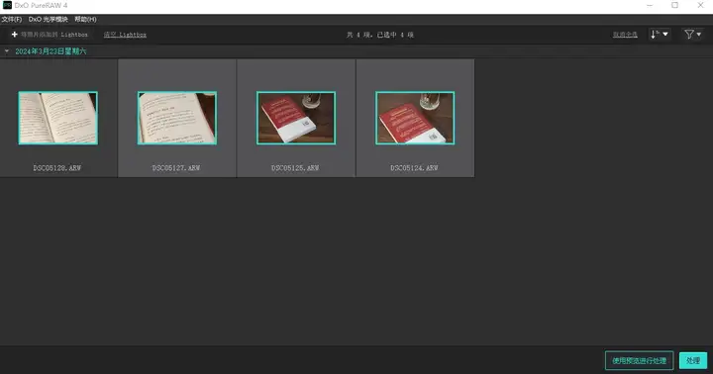Image resolution: width=713 pixels, height=374 pixels.
Task: Click the 使用预览进行处理 button
Action: coord(639,361)
